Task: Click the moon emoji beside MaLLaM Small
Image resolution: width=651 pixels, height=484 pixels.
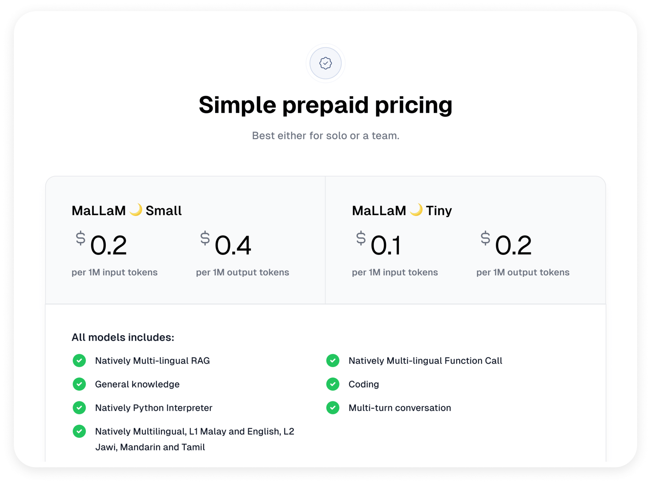Action: (x=136, y=210)
